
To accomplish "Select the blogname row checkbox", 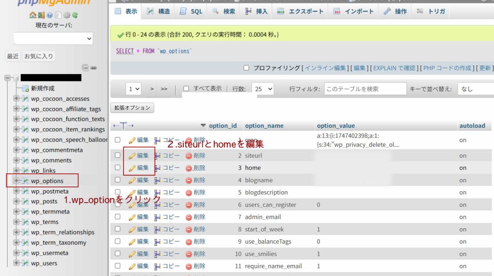I will (x=118, y=180).
